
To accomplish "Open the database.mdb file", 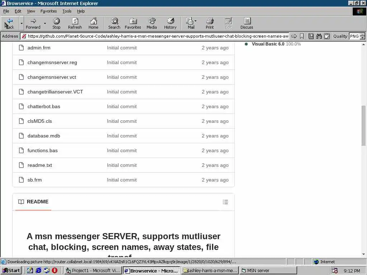I will coord(44,136).
